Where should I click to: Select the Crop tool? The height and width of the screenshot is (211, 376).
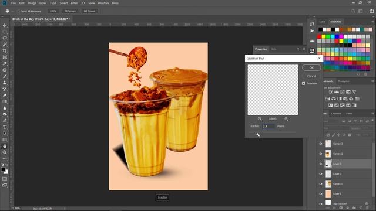pos(5,51)
